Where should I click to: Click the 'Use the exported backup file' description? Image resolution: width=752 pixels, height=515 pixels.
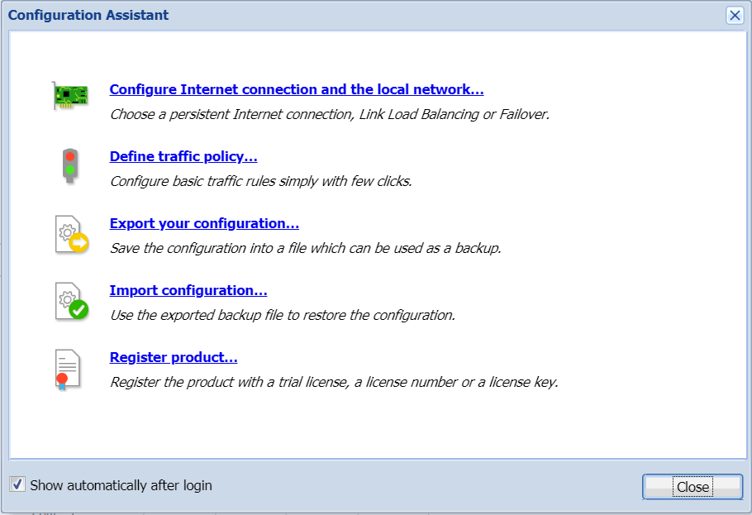click(x=283, y=315)
